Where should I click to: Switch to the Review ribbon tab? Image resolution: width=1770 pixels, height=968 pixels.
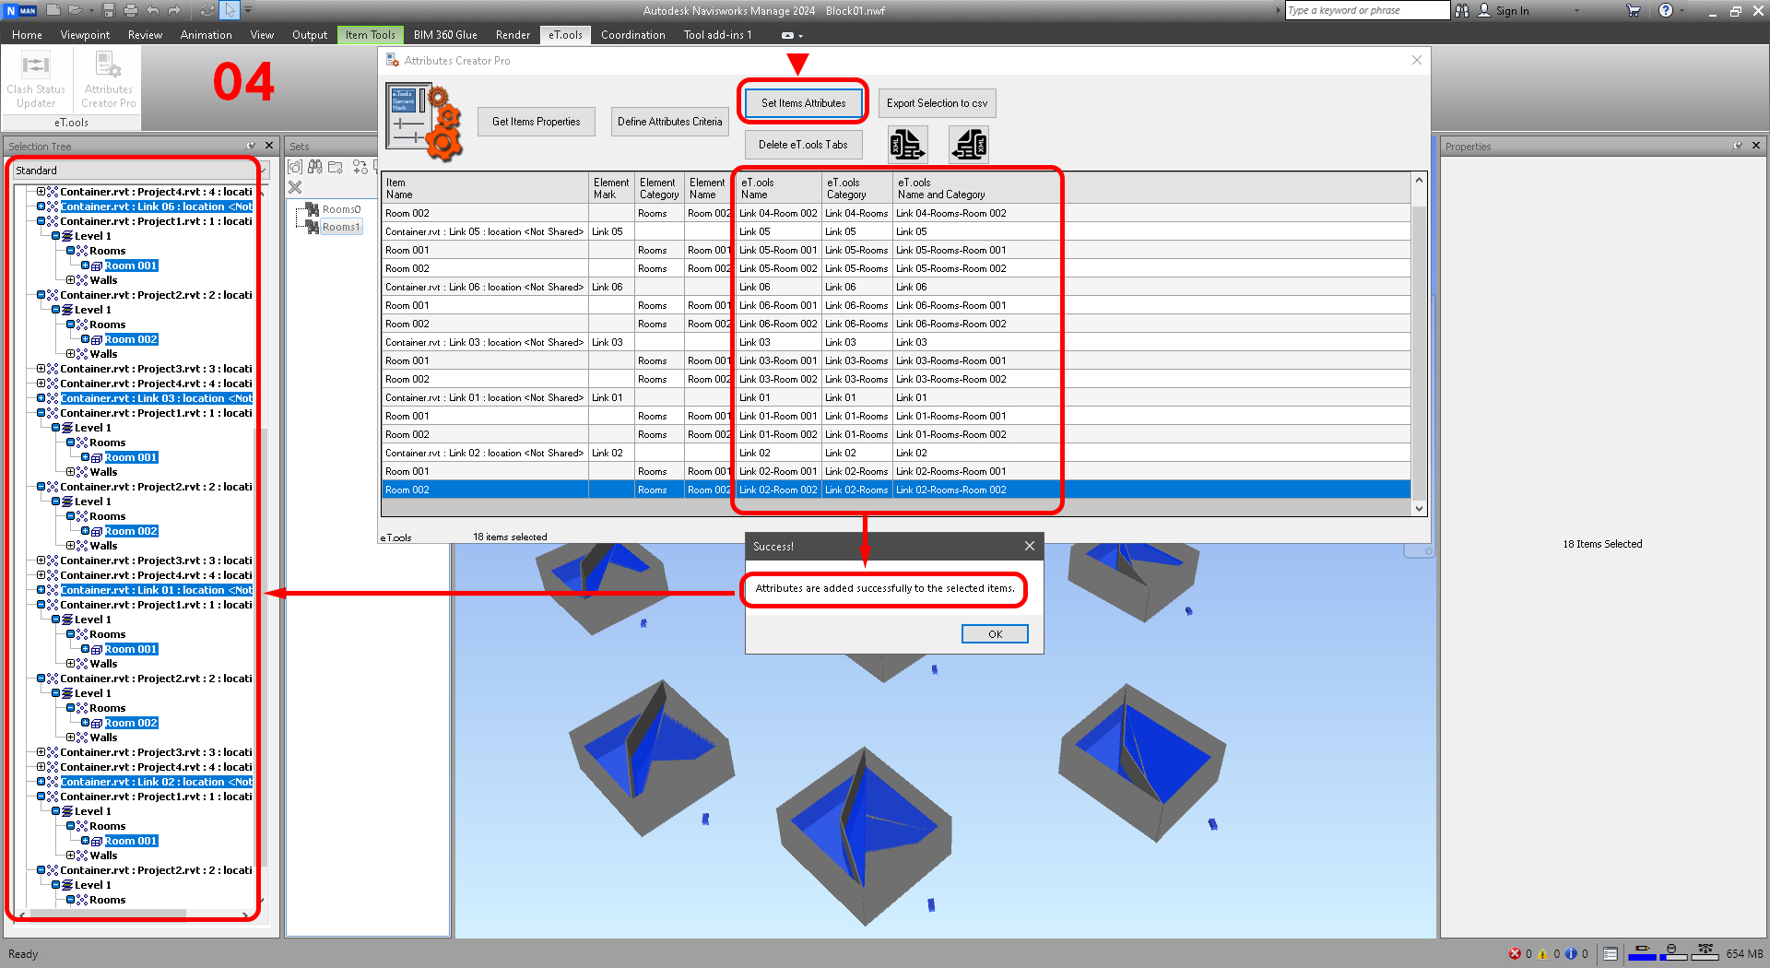tap(145, 35)
